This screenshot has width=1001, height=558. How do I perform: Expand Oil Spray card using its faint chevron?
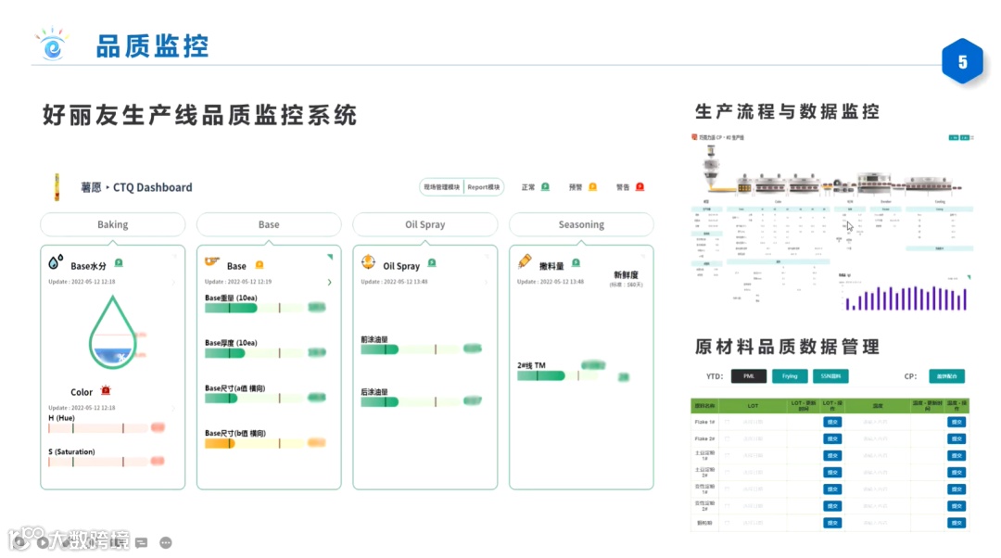pos(486,282)
